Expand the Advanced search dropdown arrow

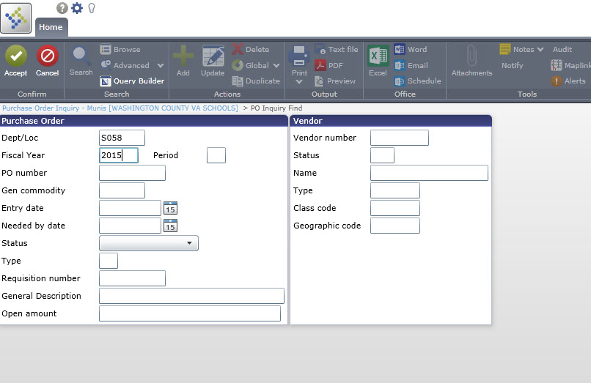(x=161, y=65)
